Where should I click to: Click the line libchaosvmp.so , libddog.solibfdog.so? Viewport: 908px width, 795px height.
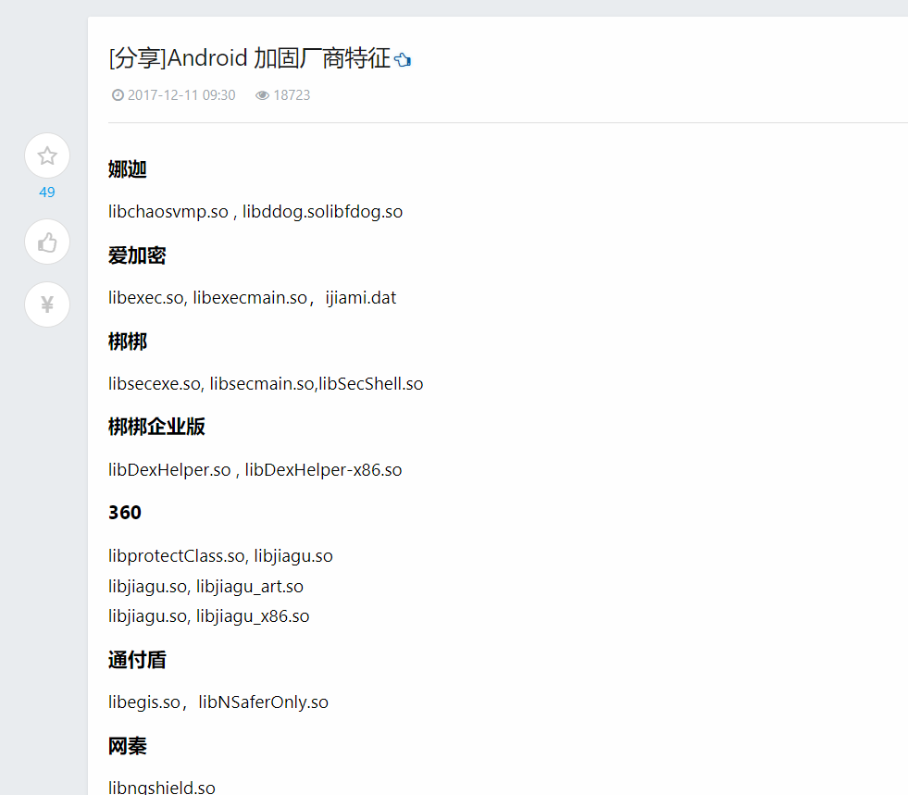(255, 212)
